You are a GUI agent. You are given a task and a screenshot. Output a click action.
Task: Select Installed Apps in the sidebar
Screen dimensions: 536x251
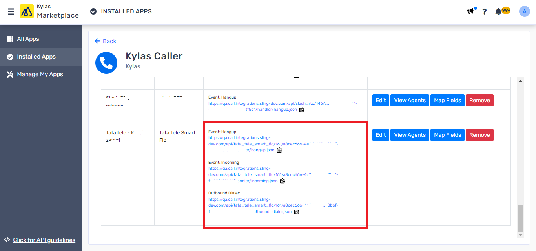click(41, 57)
